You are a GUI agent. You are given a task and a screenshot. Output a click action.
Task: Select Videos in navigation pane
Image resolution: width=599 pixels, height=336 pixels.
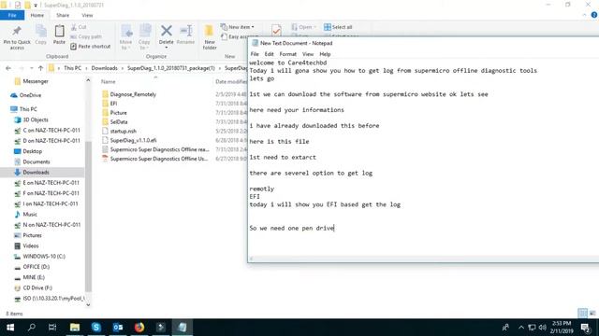[31, 245]
